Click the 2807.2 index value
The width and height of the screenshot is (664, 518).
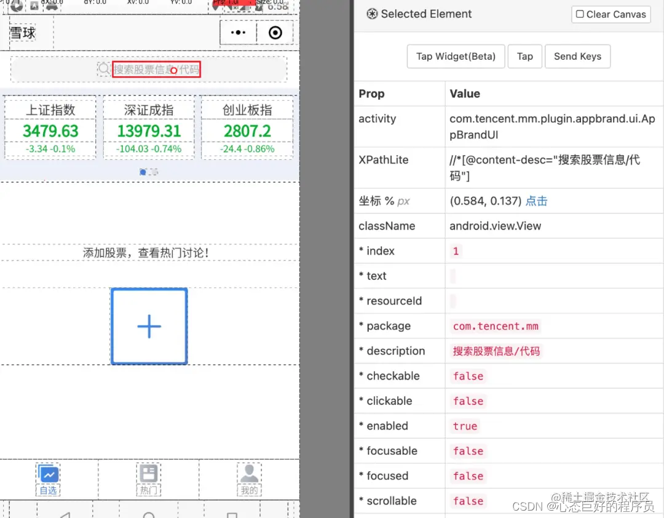coord(247,131)
